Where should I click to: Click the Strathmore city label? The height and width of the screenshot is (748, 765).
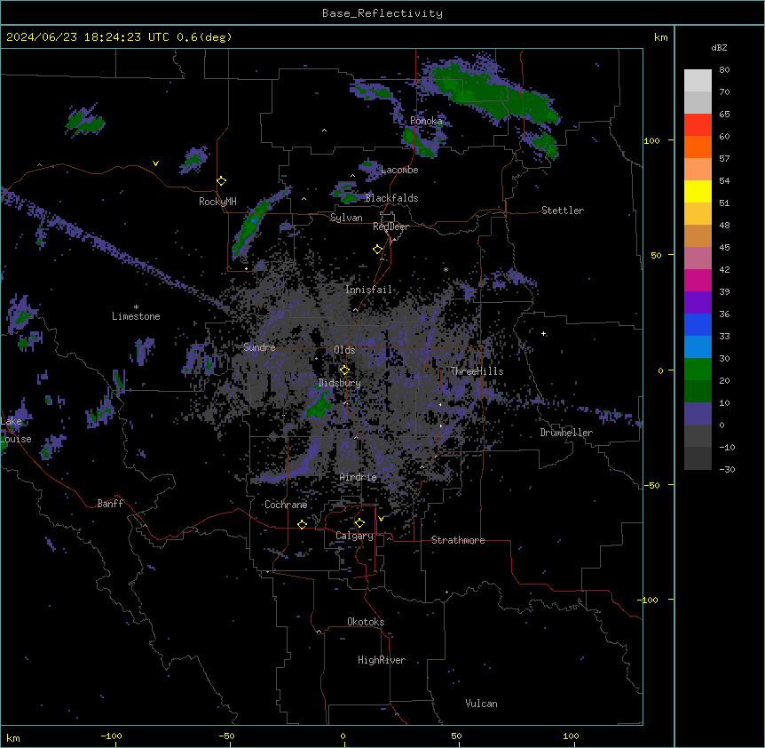(458, 540)
